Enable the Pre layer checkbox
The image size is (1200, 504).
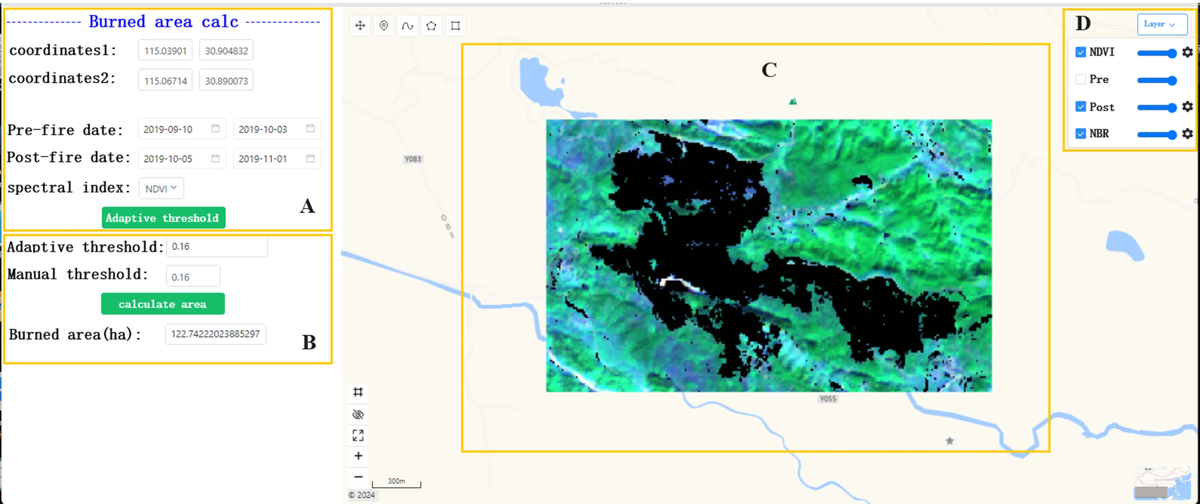(x=1082, y=79)
